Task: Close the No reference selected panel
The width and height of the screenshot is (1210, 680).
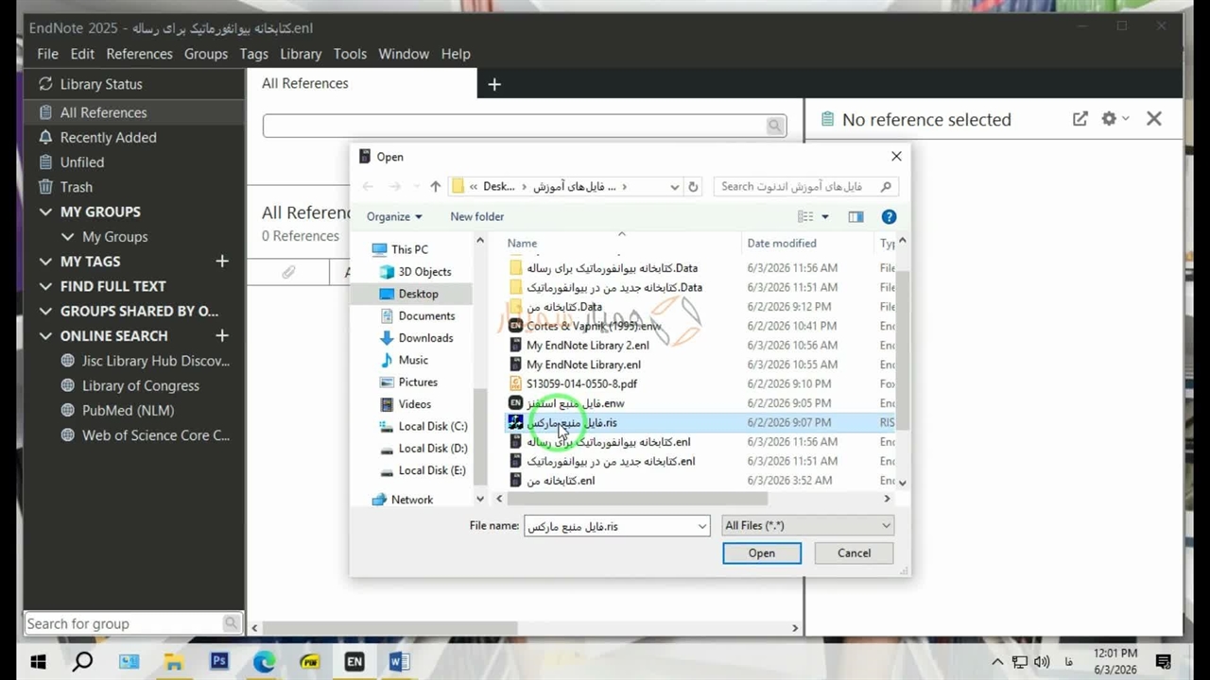Action: coord(1154,119)
